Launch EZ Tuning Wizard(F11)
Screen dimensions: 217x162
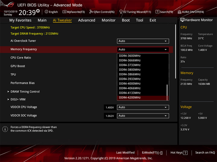pyautogui.click(x=135, y=12)
